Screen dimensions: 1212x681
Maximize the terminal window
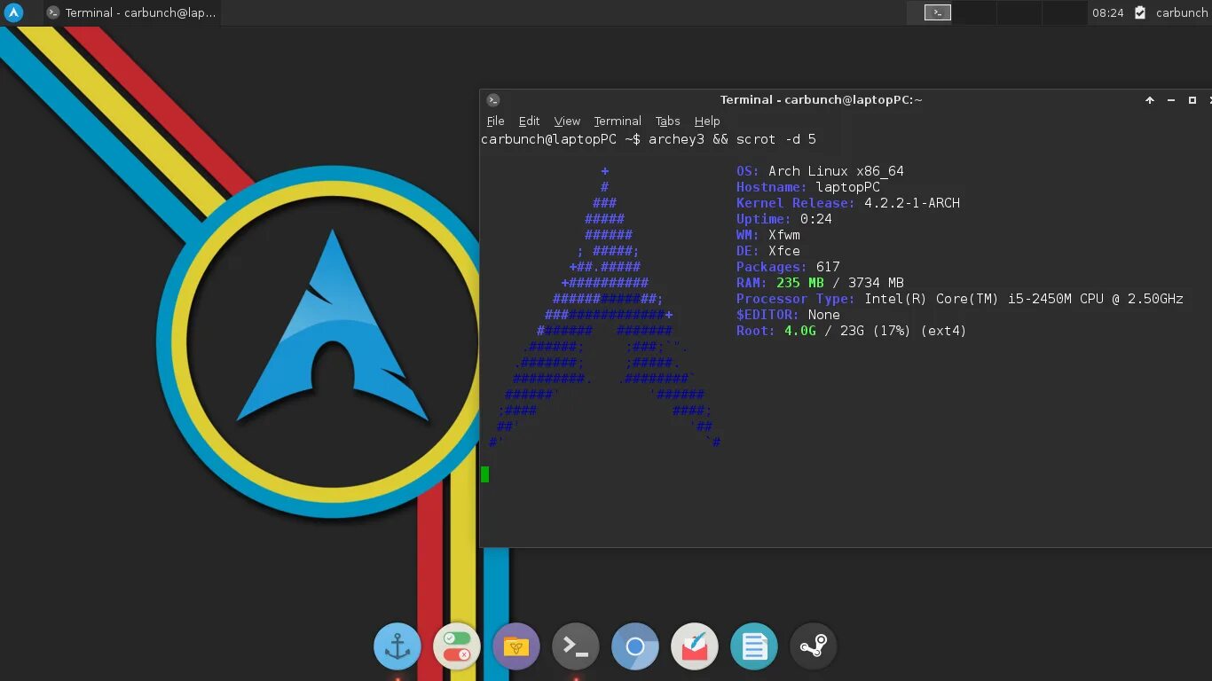(x=1192, y=100)
